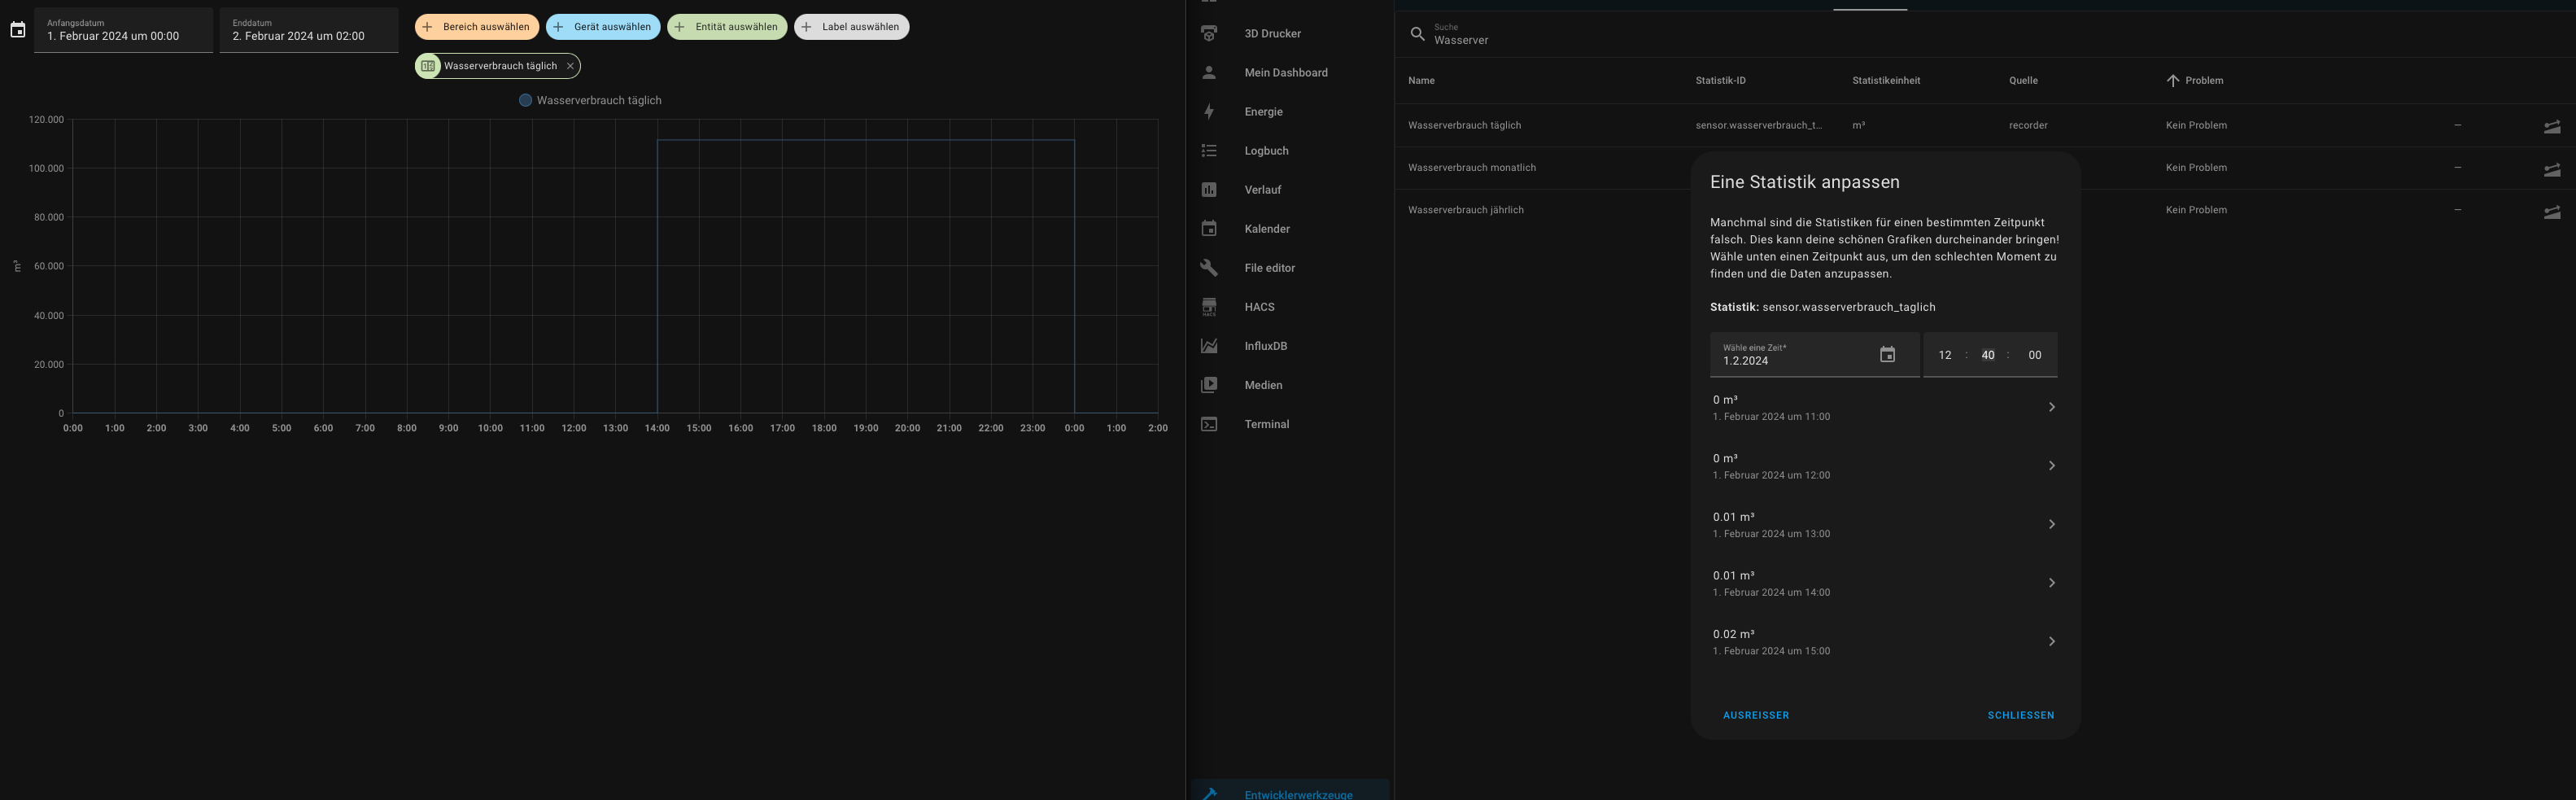Click the Ausreisser button
Viewport: 2576px width, 800px height.
tap(1755, 715)
